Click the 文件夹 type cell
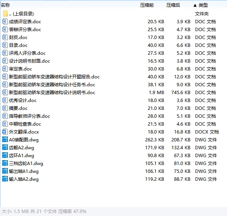Viewport: 227px width, 216px height. (x=202, y=14)
